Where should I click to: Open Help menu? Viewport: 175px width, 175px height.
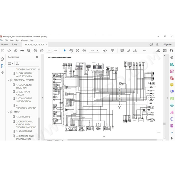[31, 40]
